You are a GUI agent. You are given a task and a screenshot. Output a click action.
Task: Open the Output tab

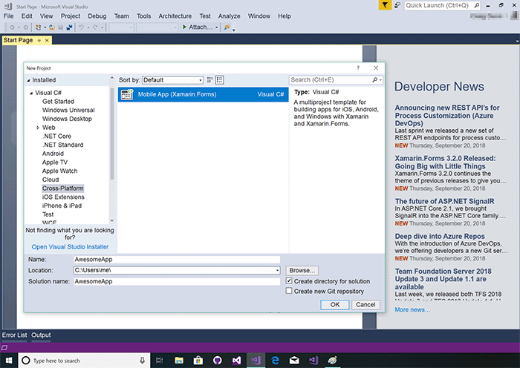41,335
